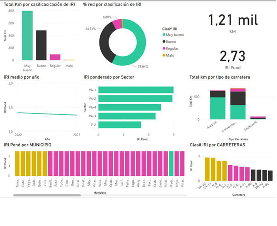Click the IRI medio por año trend line
Image resolution: width=277 pixels, height=226 pixels.
[x=46, y=114]
